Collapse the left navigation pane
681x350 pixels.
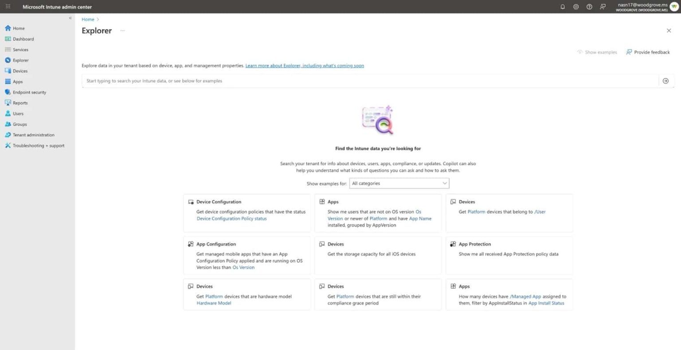[x=70, y=18]
